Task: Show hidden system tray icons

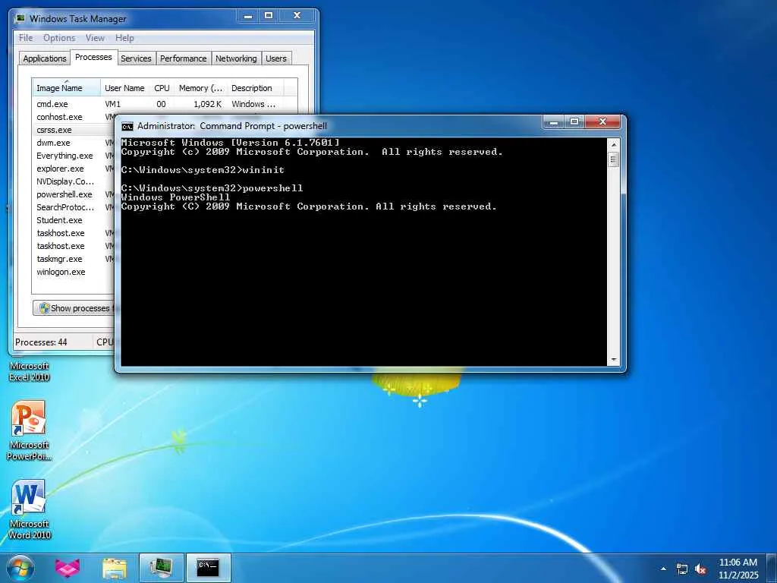Action: click(x=663, y=569)
